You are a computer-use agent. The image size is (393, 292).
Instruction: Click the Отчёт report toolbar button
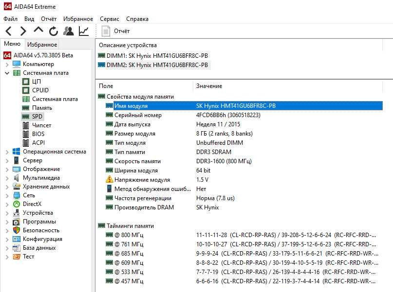pyautogui.click(x=115, y=31)
